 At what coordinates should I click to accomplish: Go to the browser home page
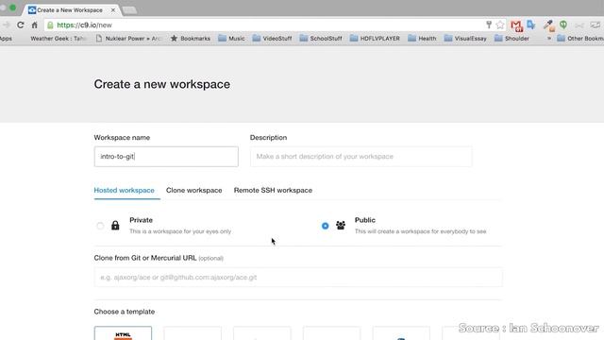tap(34, 25)
